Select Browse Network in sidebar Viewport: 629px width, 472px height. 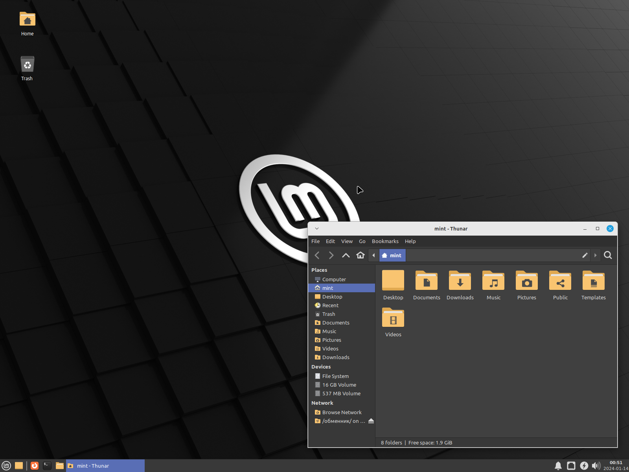pyautogui.click(x=342, y=412)
